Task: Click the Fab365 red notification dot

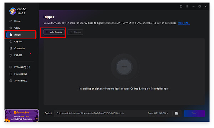Action: (31, 53)
